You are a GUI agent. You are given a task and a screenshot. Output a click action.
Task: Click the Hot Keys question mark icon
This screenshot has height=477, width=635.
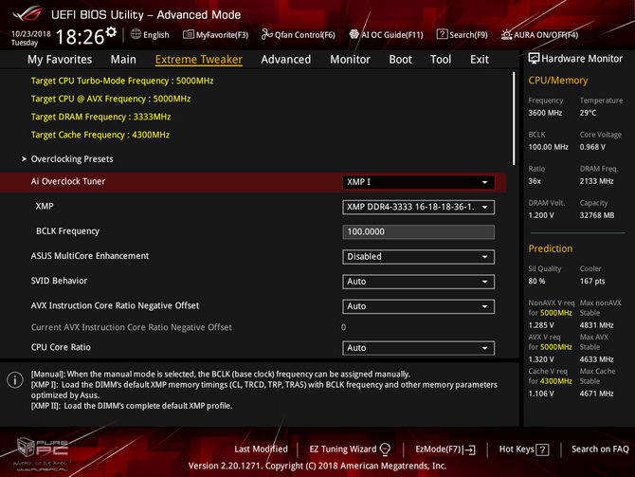[542, 449]
